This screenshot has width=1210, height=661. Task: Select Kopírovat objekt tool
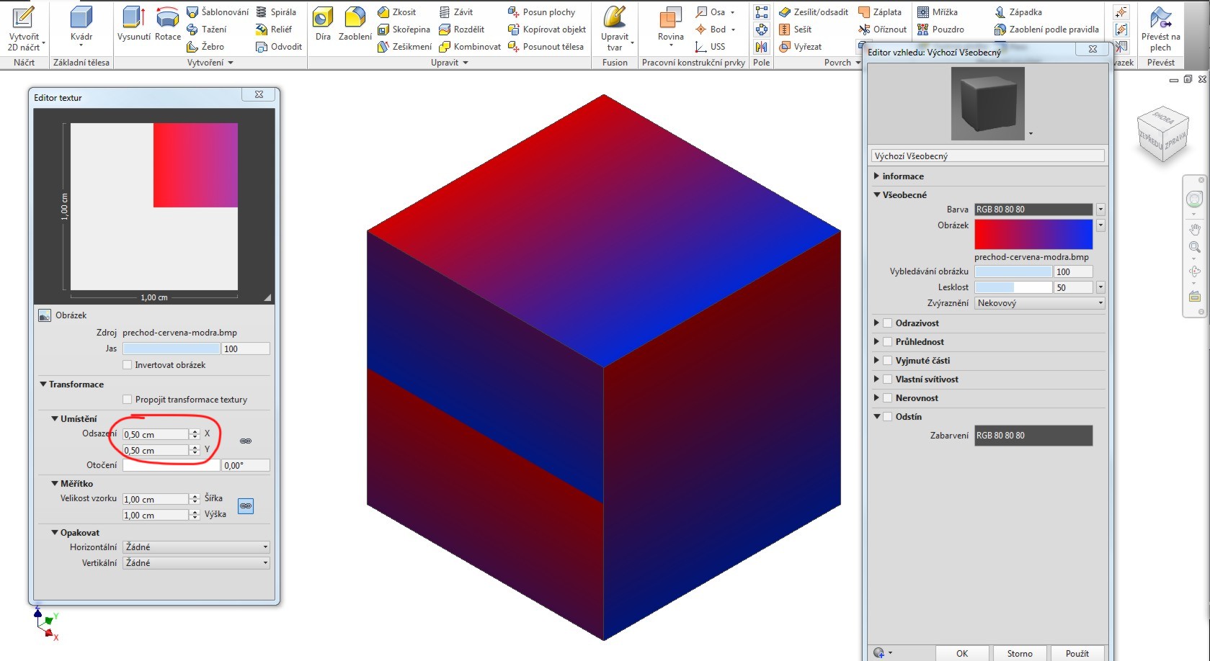click(x=547, y=30)
